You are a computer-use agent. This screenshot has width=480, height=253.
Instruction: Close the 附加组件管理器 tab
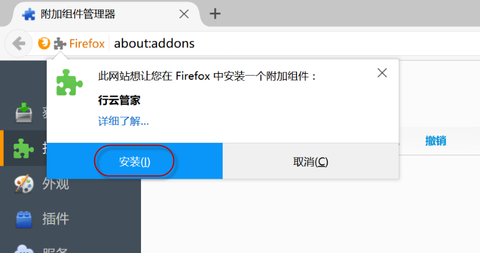[x=184, y=14]
